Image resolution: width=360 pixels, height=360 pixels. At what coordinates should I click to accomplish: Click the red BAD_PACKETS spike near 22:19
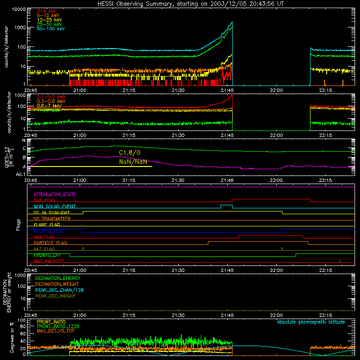point(340,261)
